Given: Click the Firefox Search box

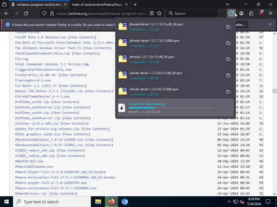Looking at the screenshot, I should 192,13.
